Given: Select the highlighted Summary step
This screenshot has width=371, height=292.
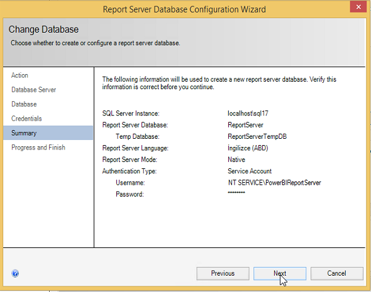Looking at the screenshot, I should tap(48, 133).
